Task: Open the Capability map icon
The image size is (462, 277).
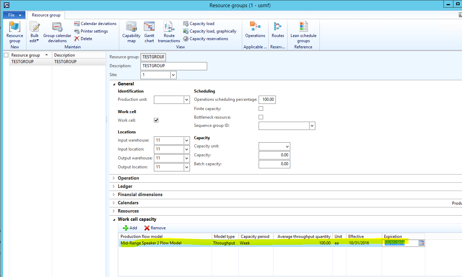Action: click(x=131, y=27)
